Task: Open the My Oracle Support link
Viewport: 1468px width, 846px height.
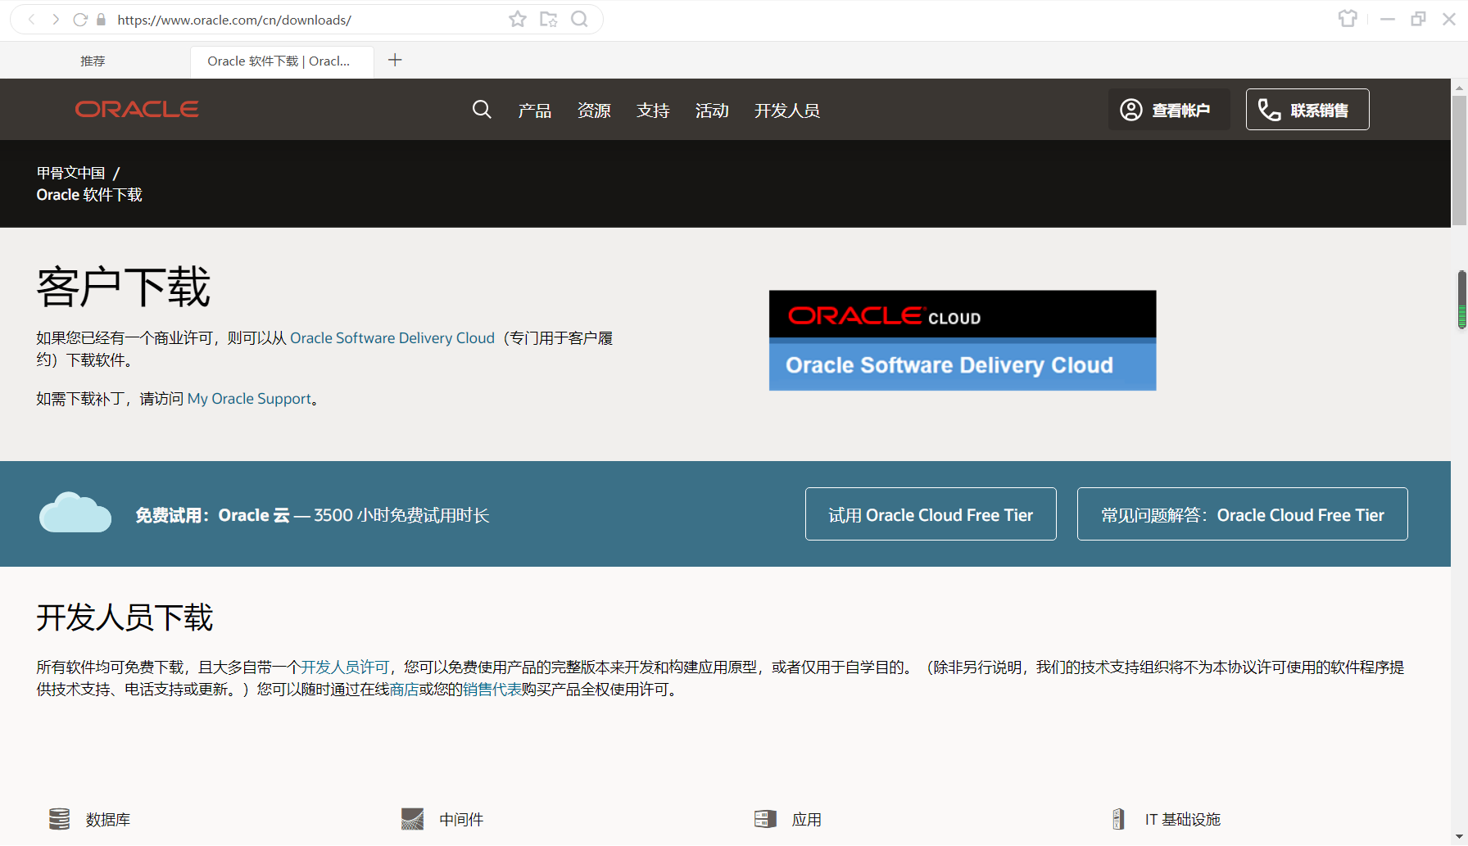Action: (x=250, y=399)
